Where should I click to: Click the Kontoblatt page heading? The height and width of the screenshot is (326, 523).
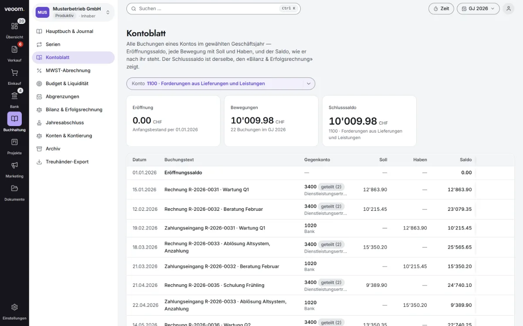(146, 33)
